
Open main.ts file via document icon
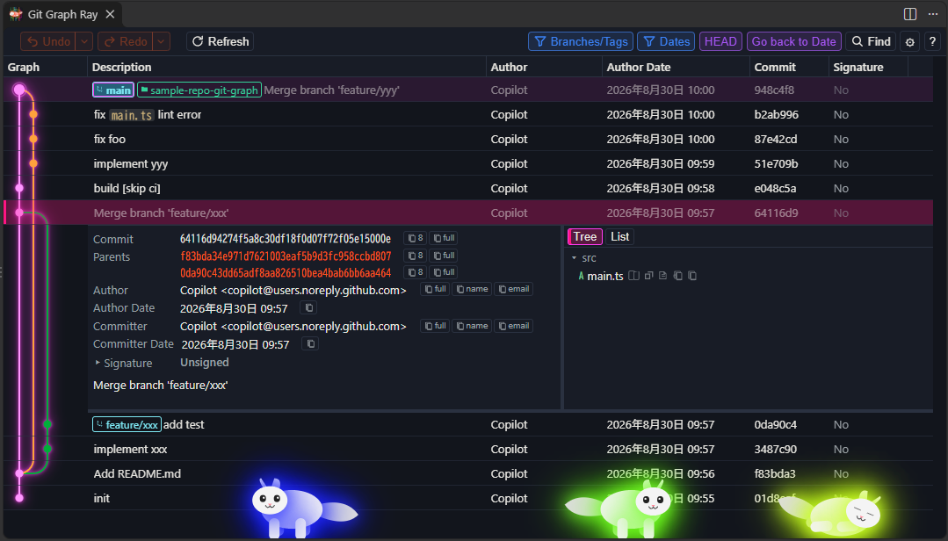[663, 277]
